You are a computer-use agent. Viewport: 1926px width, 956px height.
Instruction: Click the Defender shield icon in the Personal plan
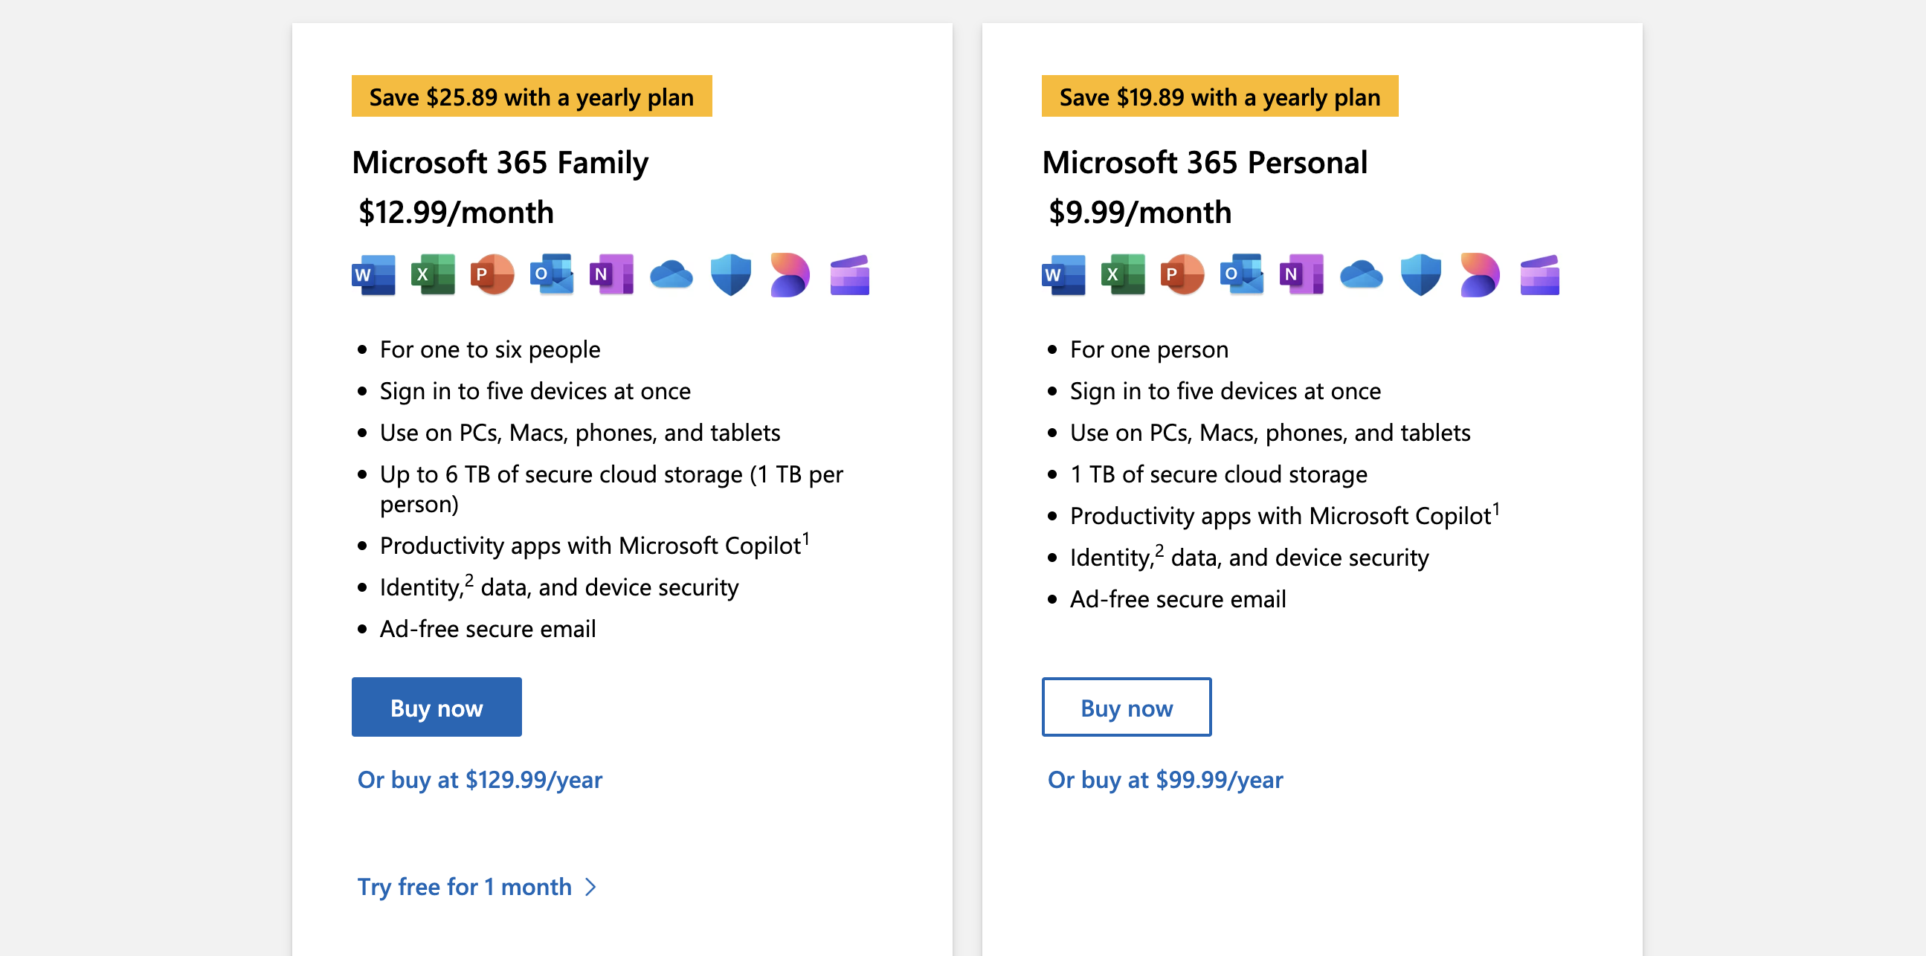pos(1420,275)
